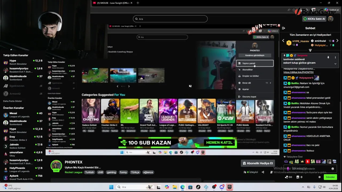Show previous top gifters with left arrow

click(283, 41)
